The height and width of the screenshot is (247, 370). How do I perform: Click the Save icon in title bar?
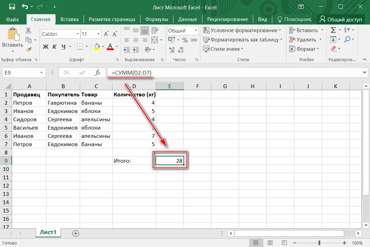point(12,7)
